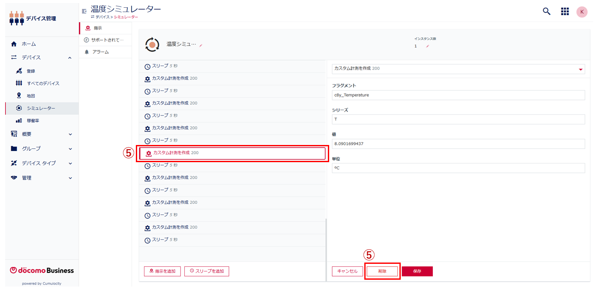The image size is (597, 290).
Task: Click the search magnifier icon
Action: click(546, 12)
